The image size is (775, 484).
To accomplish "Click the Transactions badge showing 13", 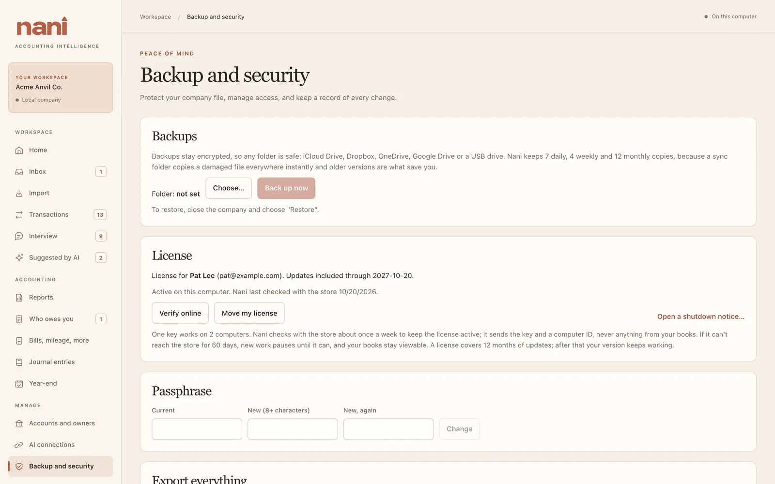I will point(100,215).
